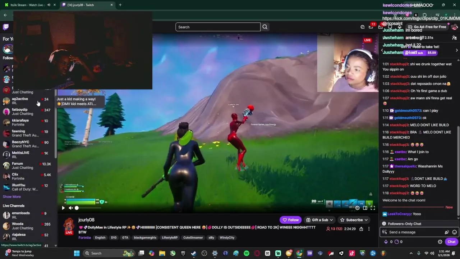Screen dimensions: 460x259
Task: Share the stream via share icon
Action: tap(361, 229)
